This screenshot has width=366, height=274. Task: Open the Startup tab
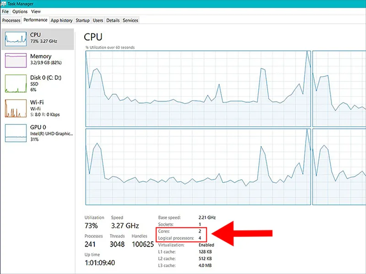(83, 20)
